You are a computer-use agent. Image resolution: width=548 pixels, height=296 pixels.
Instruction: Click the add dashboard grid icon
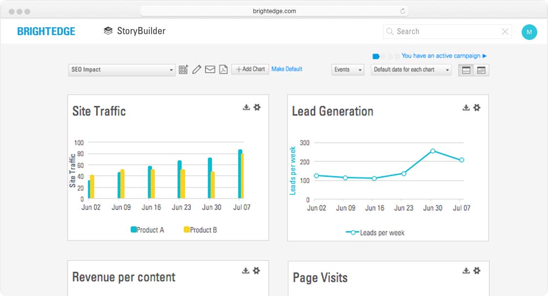coord(183,70)
